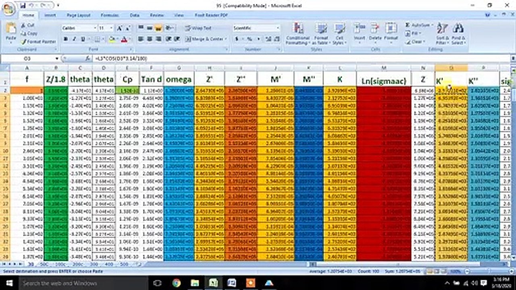Decrease font size with Shrink Font
This screenshot has height=290, width=516.
pyautogui.click(x=128, y=28)
